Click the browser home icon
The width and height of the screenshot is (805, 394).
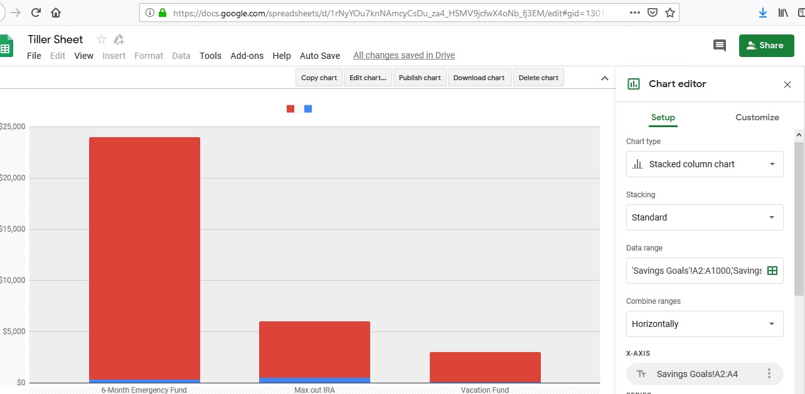[x=56, y=13]
